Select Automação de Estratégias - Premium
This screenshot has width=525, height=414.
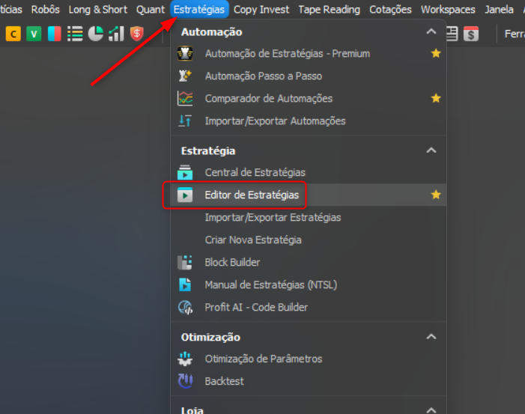[309, 54]
